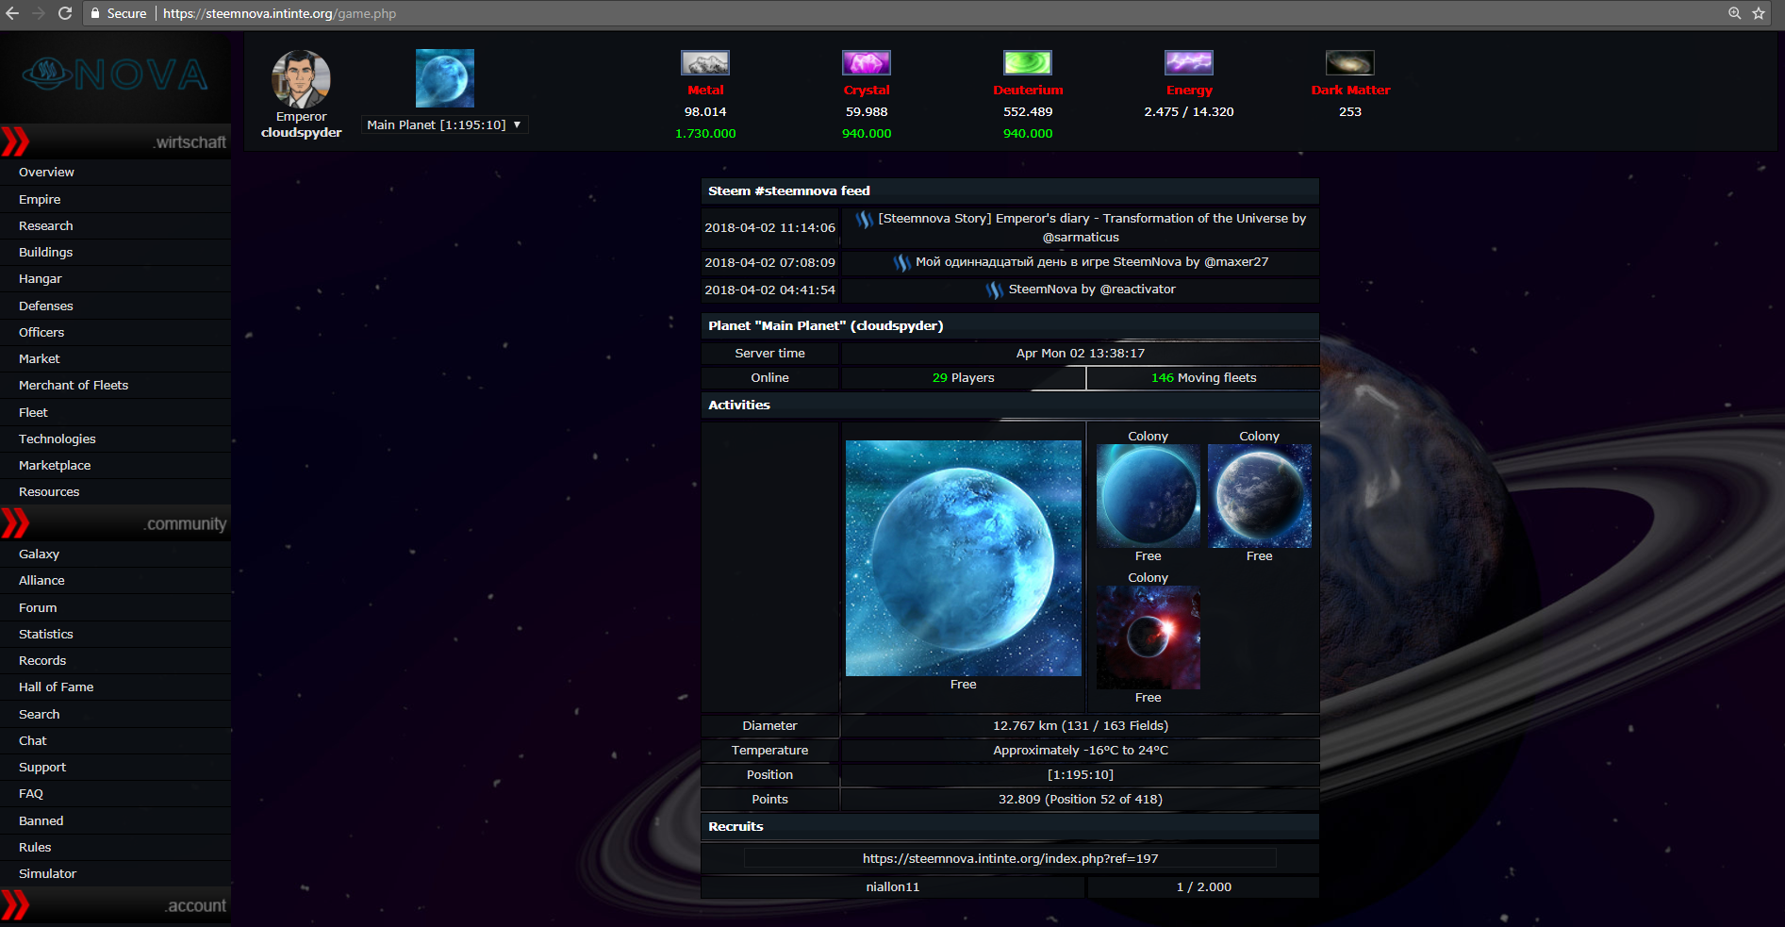Click the planet thumbnail above planet selector

tap(445, 78)
